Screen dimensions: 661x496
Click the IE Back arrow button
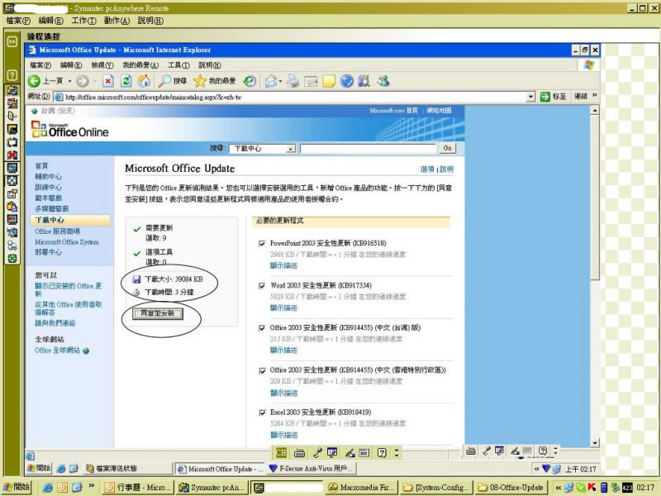(x=34, y=81)
